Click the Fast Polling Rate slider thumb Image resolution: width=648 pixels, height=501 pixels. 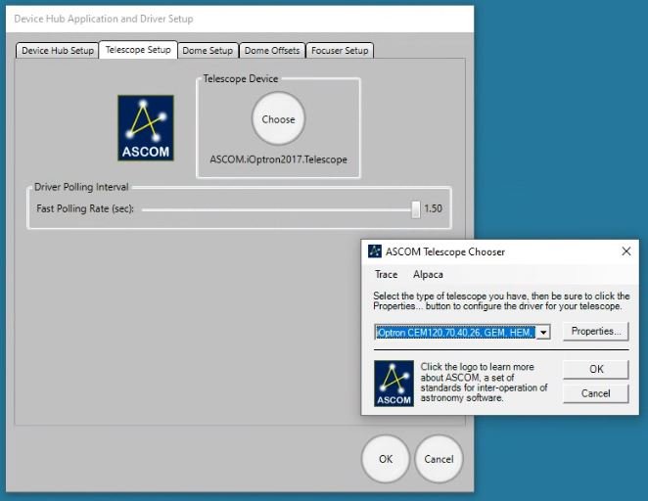click(416, 209)
